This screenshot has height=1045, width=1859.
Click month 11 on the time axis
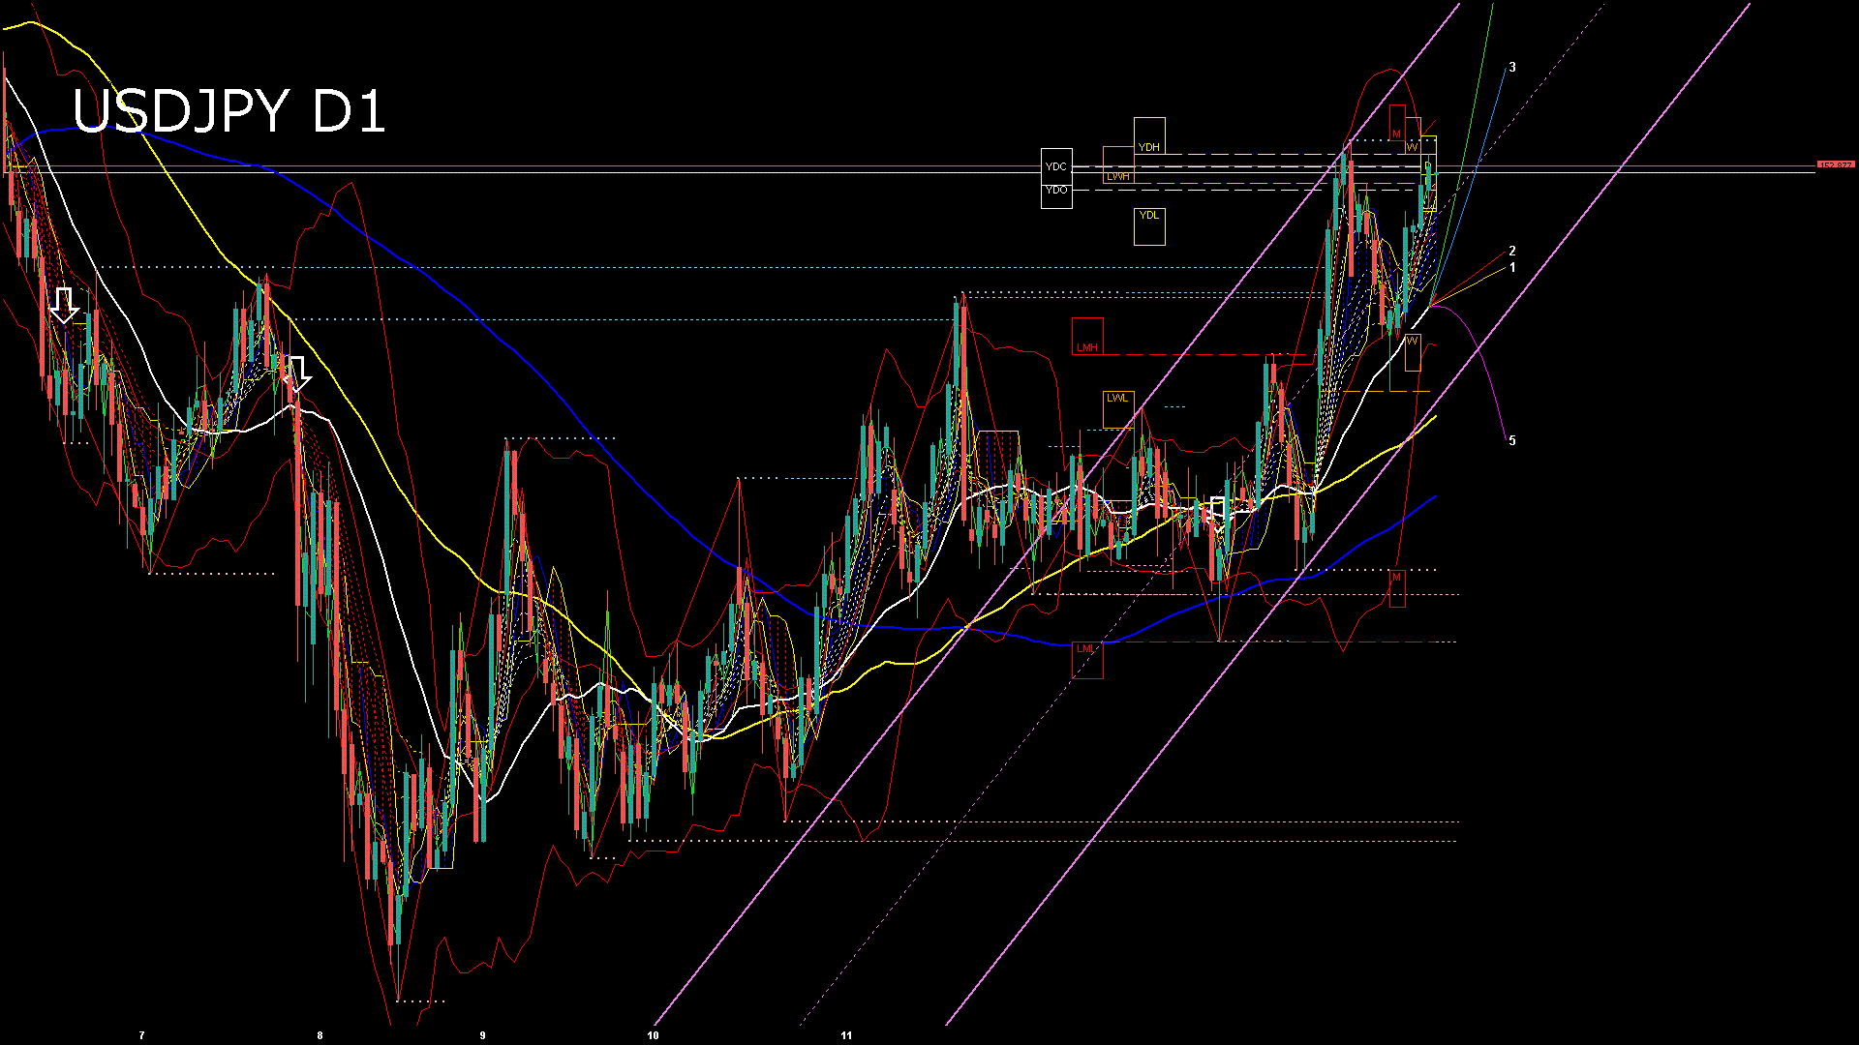(x=846, y=1035)
